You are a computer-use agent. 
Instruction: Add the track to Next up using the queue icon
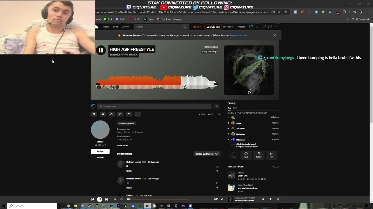click(x=129, y=114)
